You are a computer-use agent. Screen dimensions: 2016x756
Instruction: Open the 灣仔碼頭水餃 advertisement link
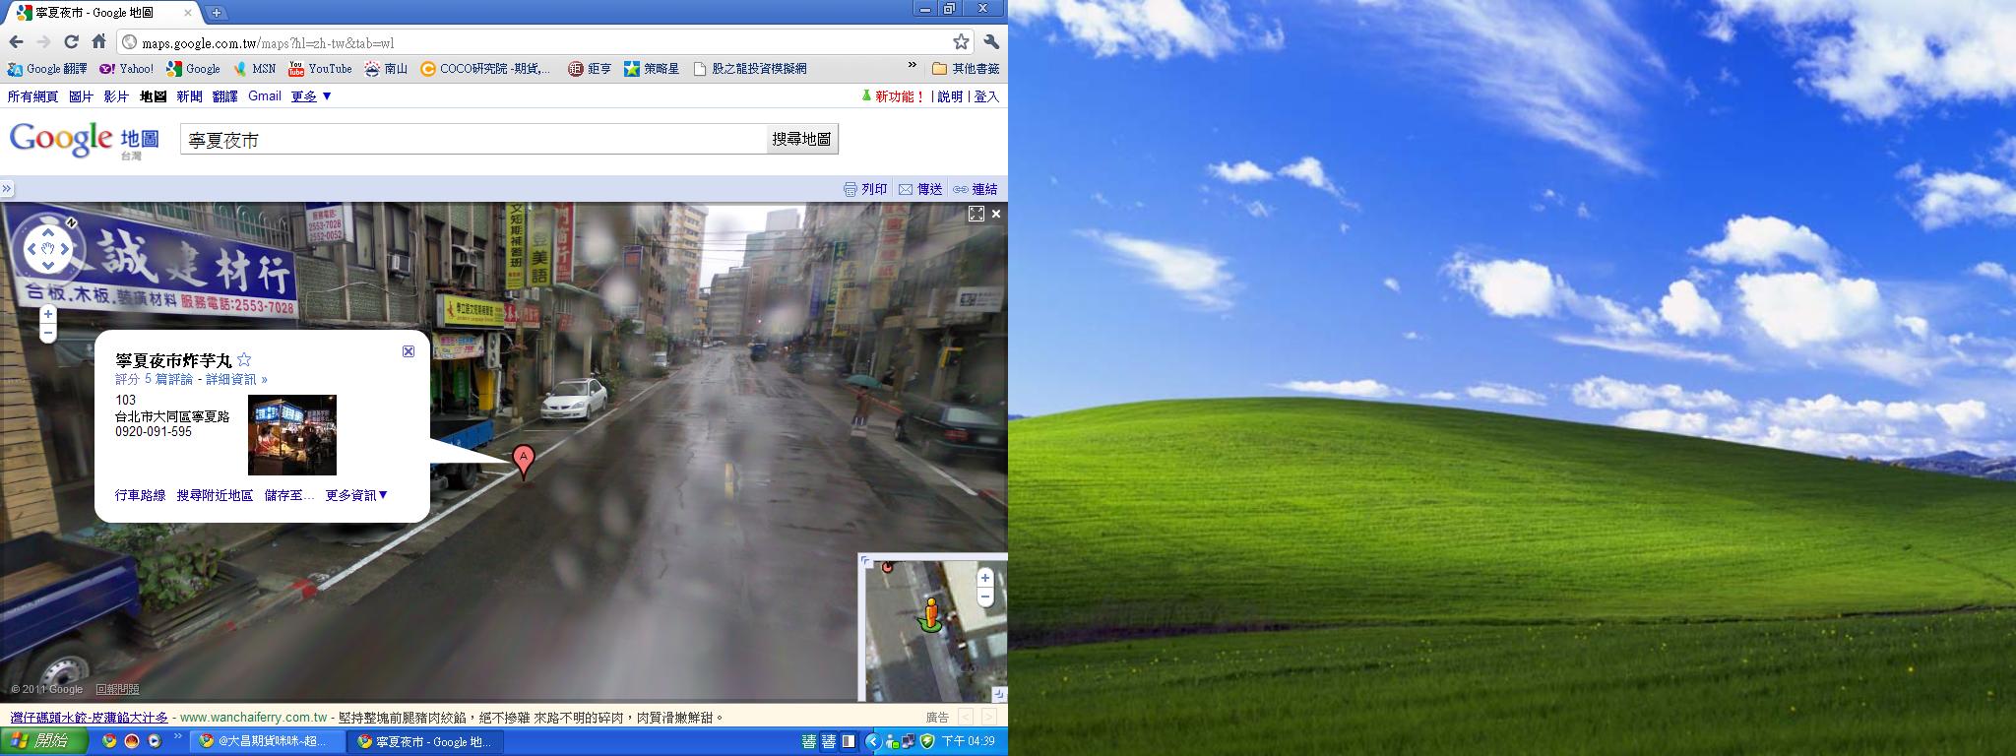pyautogui.click(x=90, y=718)
